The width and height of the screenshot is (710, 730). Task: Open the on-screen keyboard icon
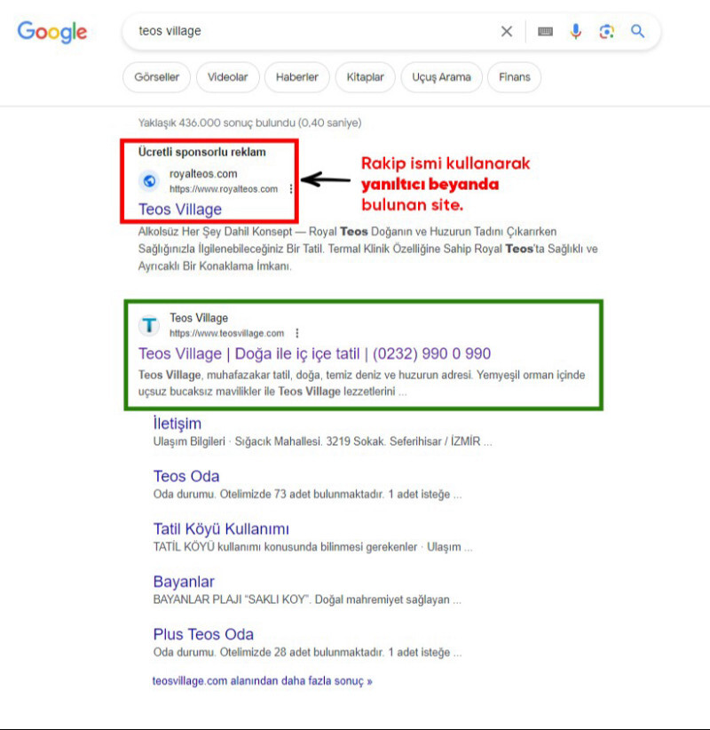tap(545, 31)
